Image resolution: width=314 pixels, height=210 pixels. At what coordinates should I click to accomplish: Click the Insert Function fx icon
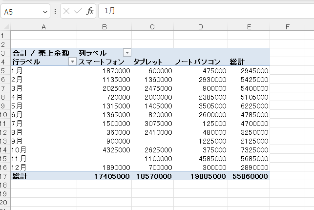[x=90, y=11]
